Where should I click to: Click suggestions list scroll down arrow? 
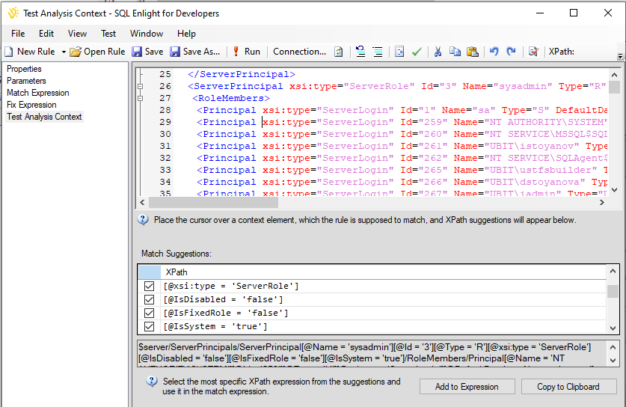point(613,328)
